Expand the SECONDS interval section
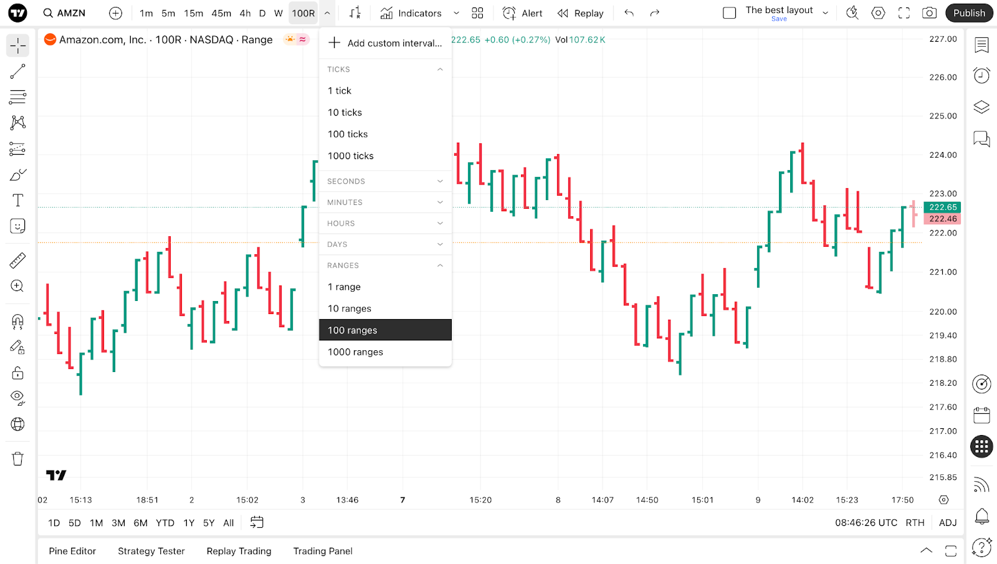 [385, 181]
